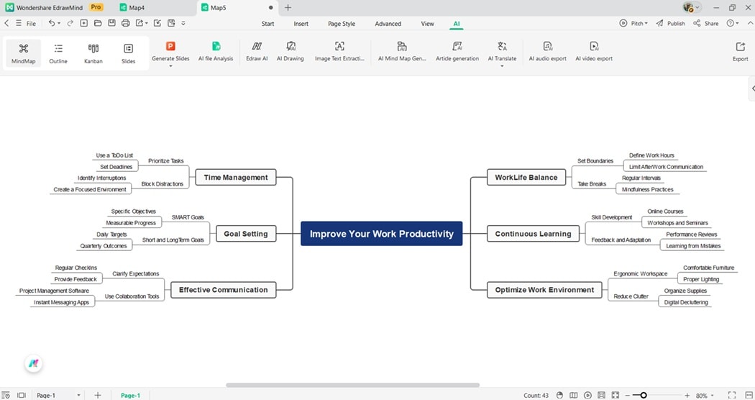Click the Generate Slides icon
The image size is (755, 400).
pyautogui.click(x=170, y=46)
